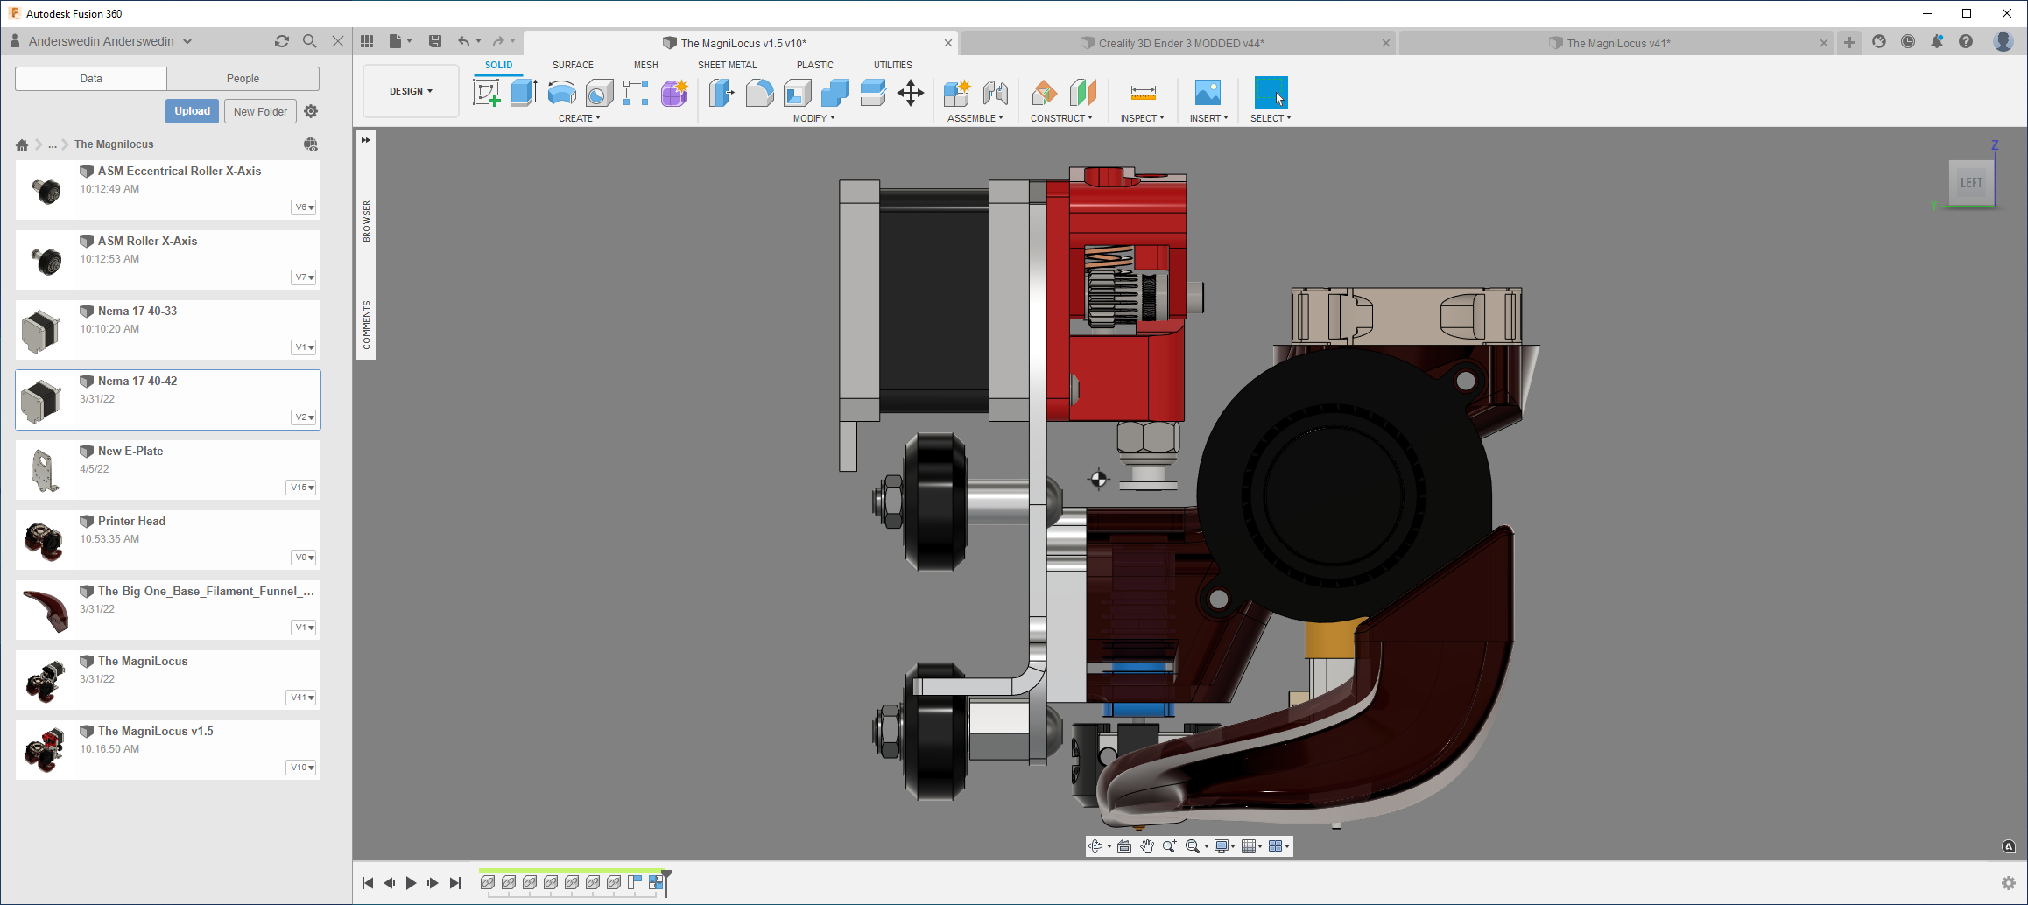The width and height of the screenshot is (2028, 905).
Task: Close The MagniLocus v41 document tab
Action: pos(1824,43)
